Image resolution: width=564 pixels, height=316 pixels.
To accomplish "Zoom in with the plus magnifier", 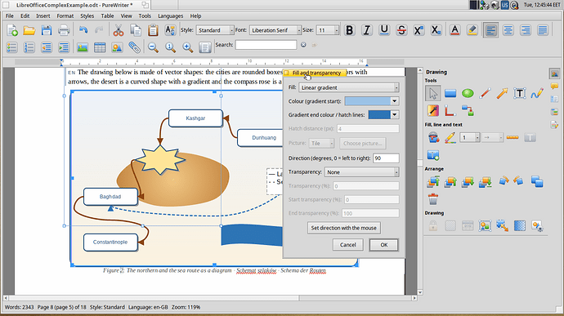I will pyautogui.click(x=187, y=47).
